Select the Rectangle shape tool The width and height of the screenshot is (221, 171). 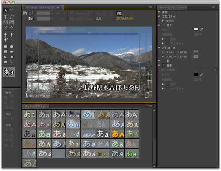pos(6,47)
